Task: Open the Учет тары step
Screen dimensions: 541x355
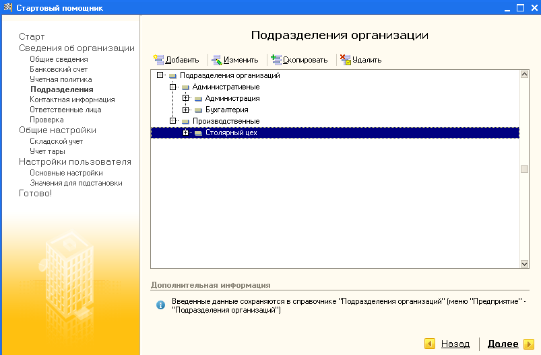Action: click(x=47, y=151)
